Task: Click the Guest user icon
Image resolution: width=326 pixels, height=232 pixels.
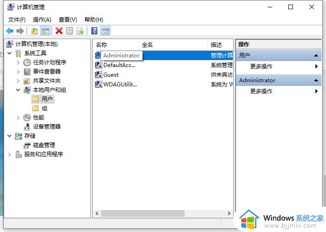Action: (x=99, y=75)
